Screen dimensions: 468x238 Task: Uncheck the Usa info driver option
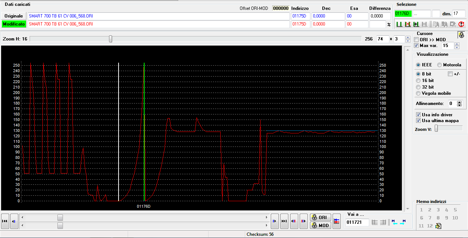[x=418, y=114]
